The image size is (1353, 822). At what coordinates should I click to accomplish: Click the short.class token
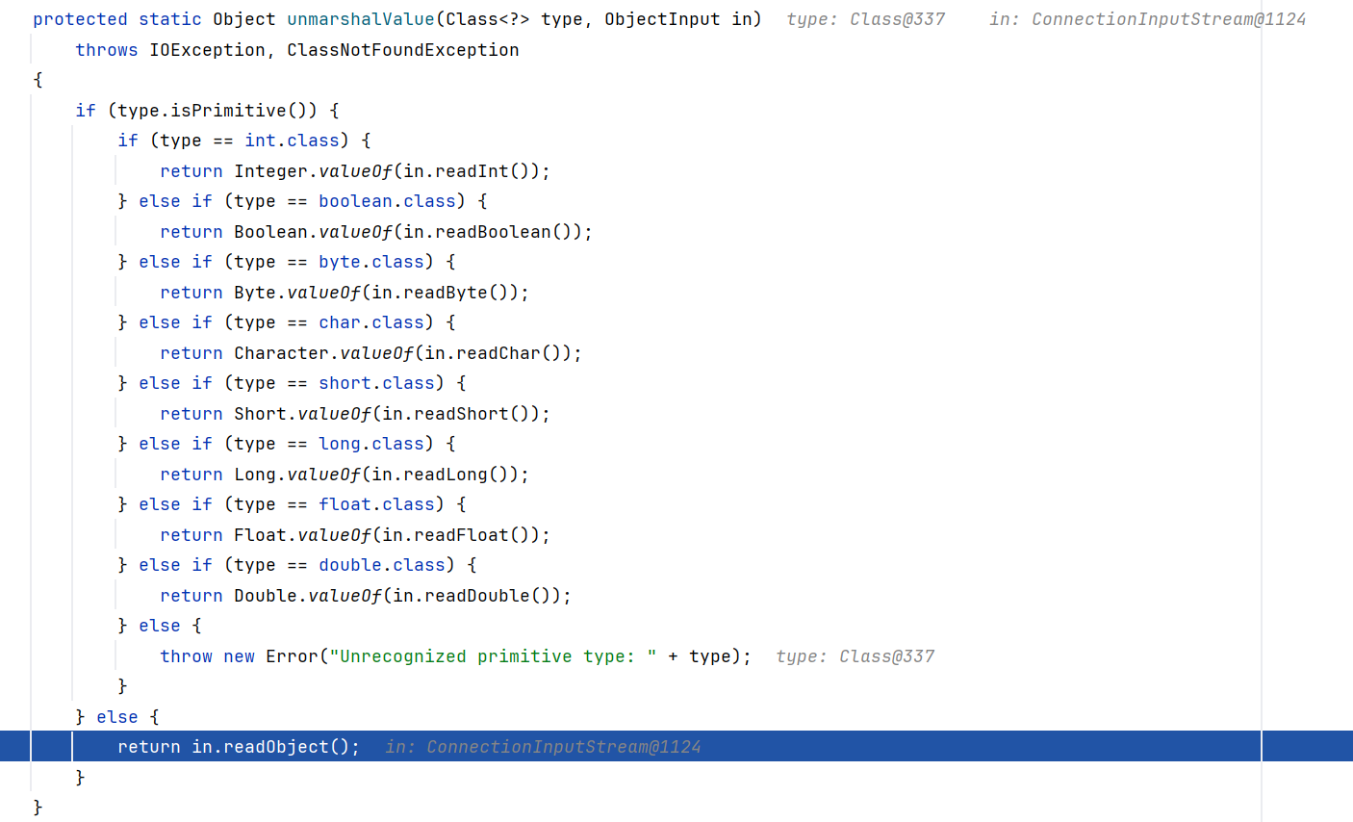[x=376, y=383]
